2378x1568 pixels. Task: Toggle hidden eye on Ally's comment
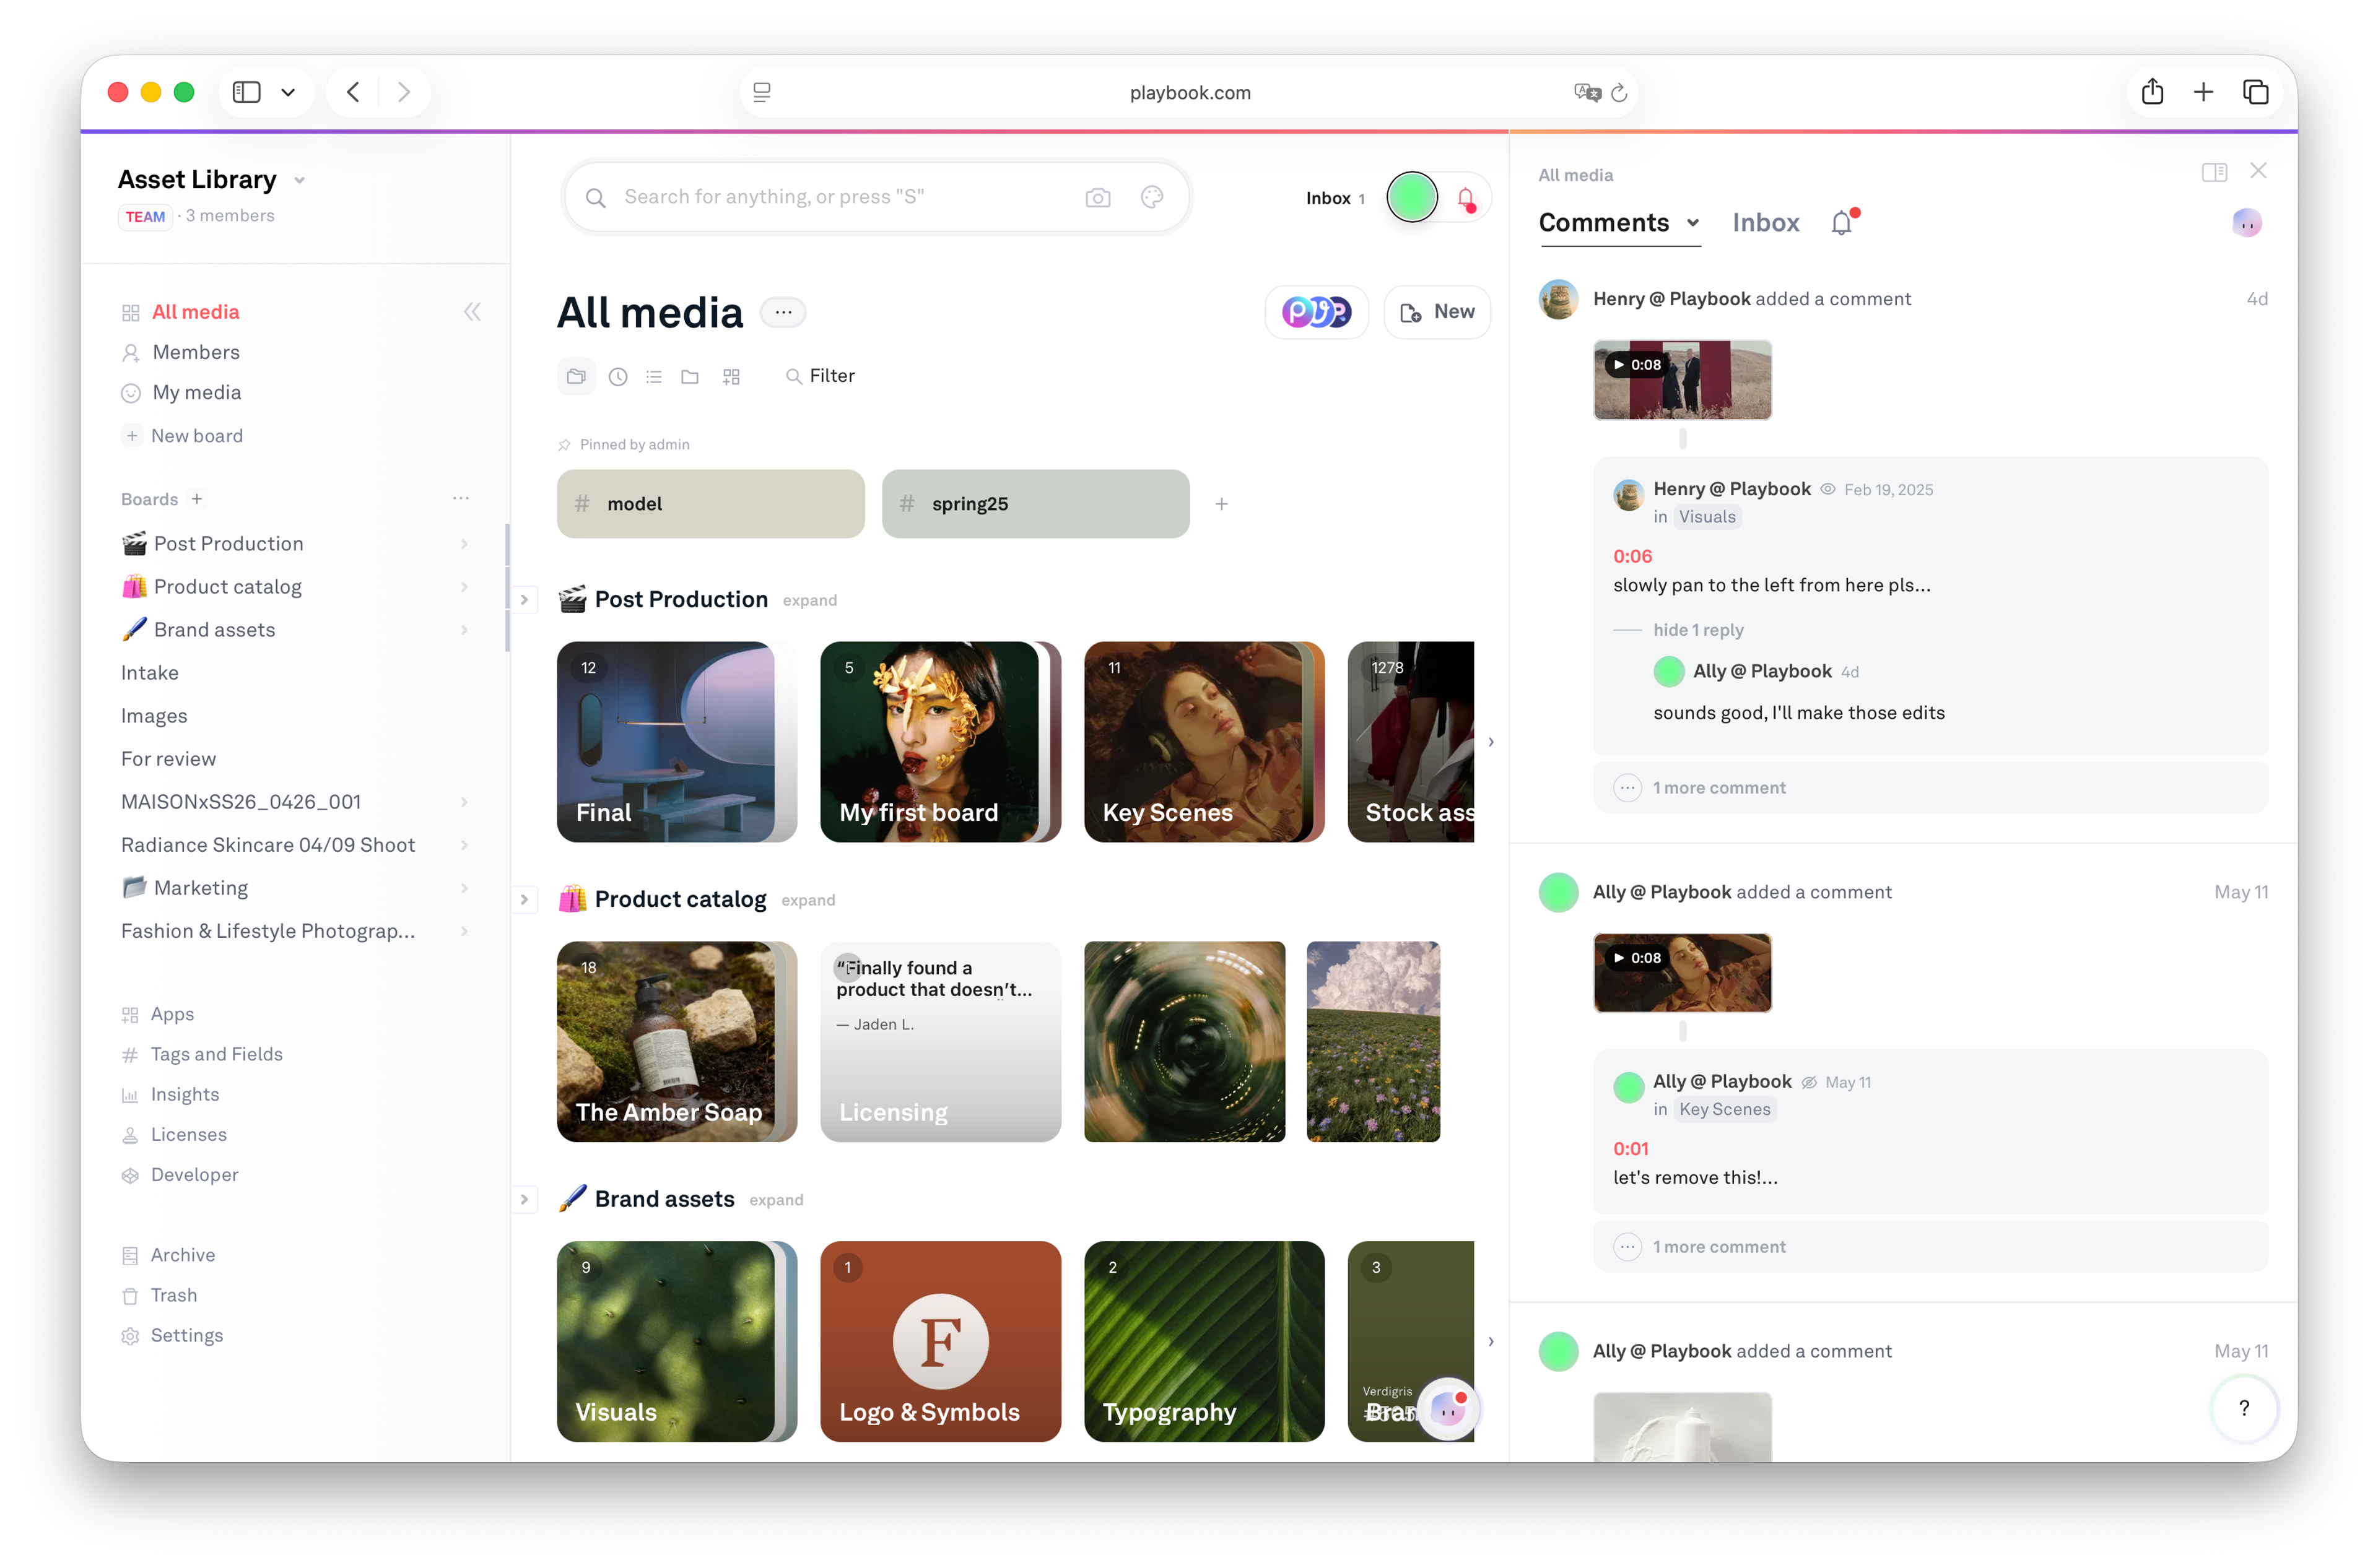pos(1809,1082)
